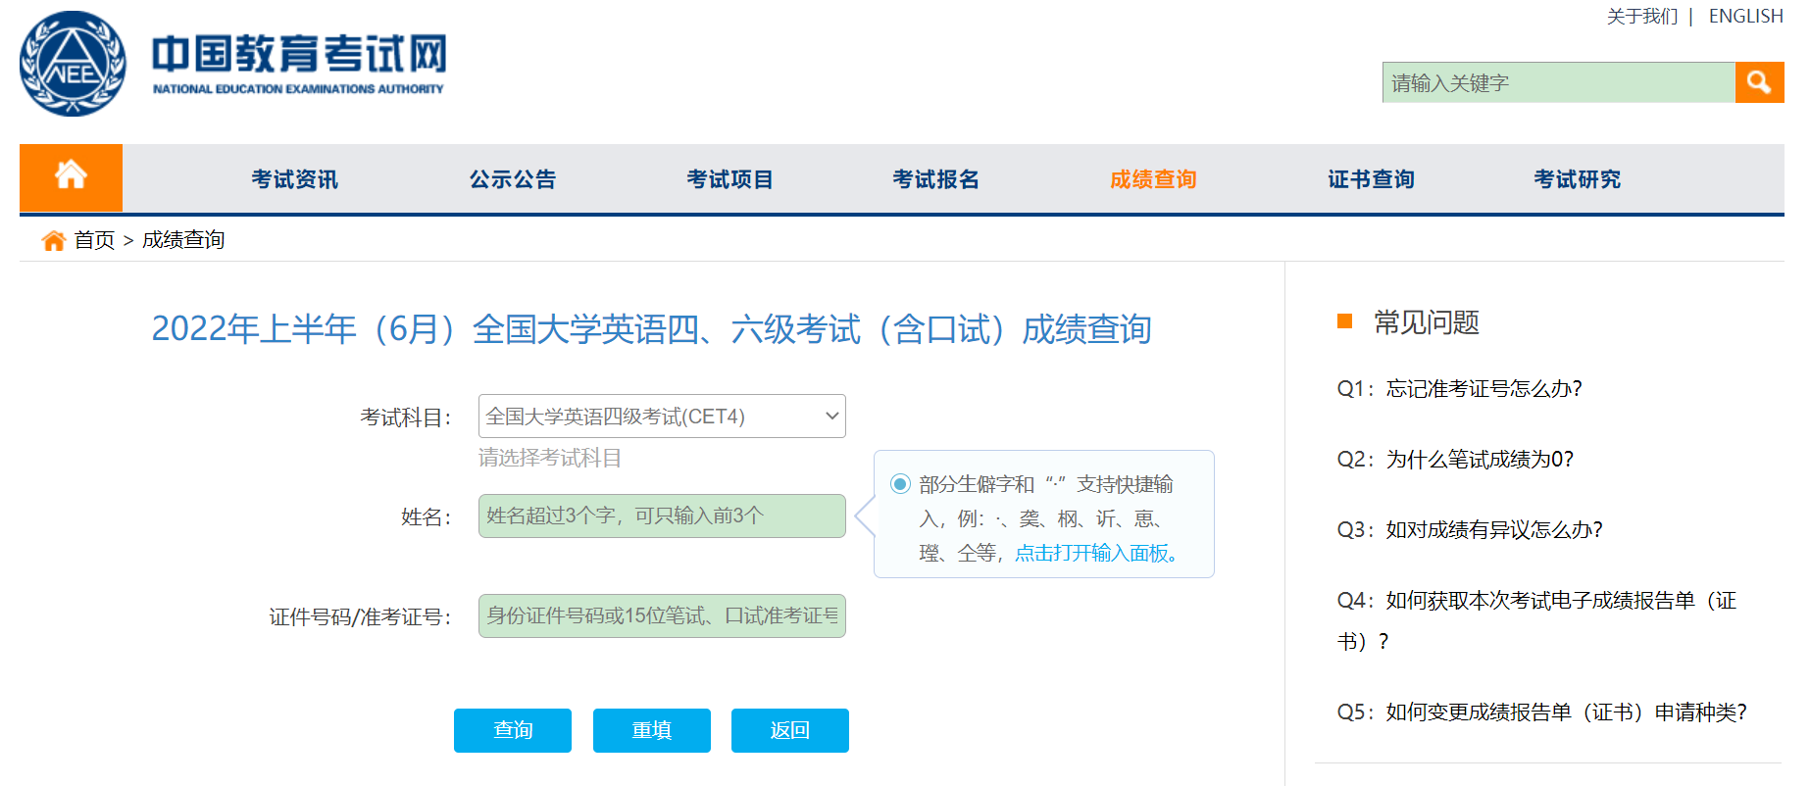Open the 点击打开输入面板 link
The height and width of the screenshot is (786, 1810).
(1095, 553)
